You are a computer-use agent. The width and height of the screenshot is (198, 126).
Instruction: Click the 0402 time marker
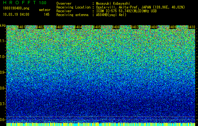click(40, 27)
